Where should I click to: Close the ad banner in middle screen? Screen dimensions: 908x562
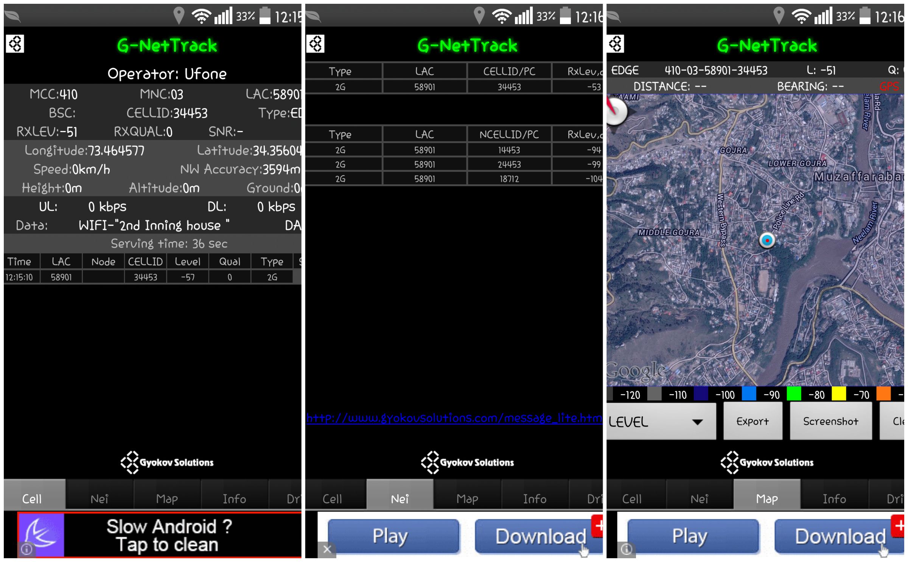[x=327, y=550]
